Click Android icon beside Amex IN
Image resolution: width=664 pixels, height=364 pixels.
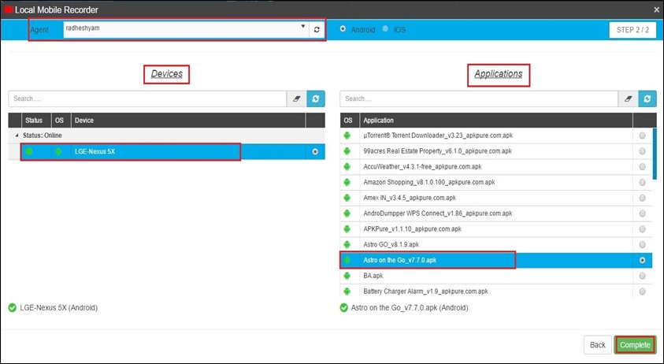click(347, 198)
